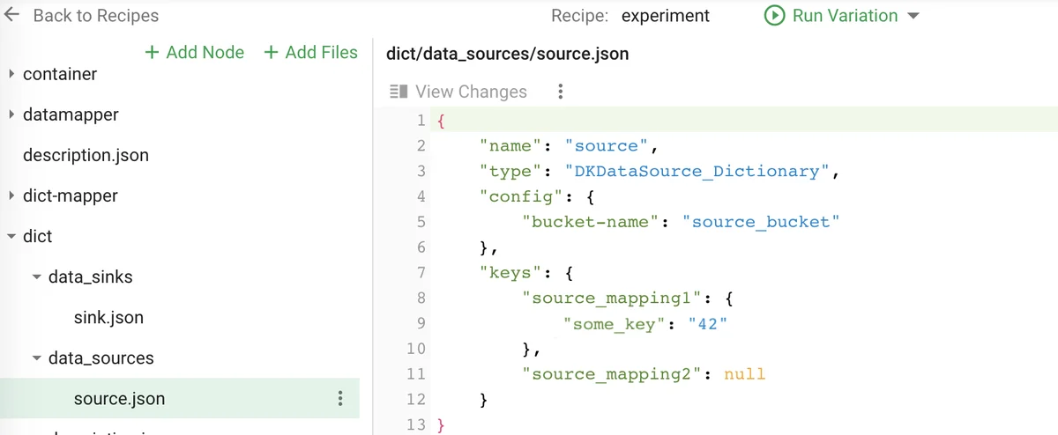The height and width of the screenshot is (435, 1058).
Task: Click the View Changes diff icon
Action: click(399, 92)
